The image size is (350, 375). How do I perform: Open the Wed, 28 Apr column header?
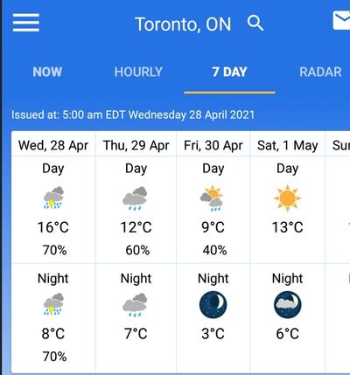click(x=53, y=145)
